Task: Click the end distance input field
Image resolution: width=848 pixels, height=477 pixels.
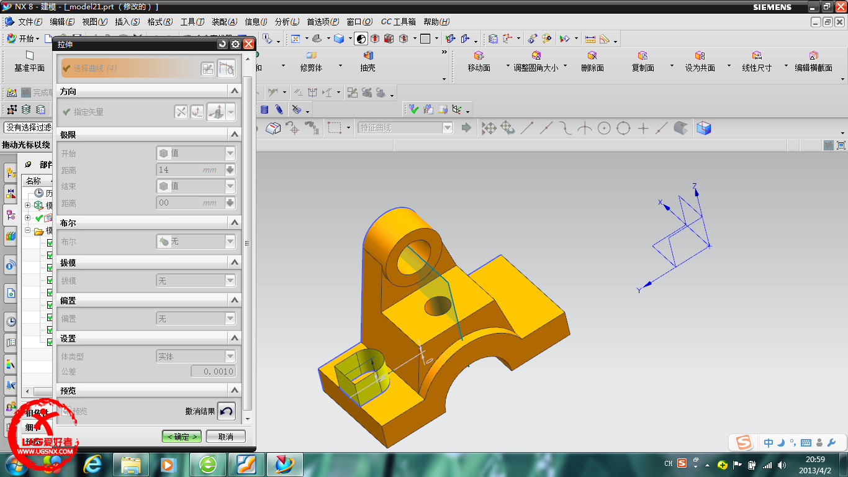Action: pyautogui.click(x=190, y=202)
